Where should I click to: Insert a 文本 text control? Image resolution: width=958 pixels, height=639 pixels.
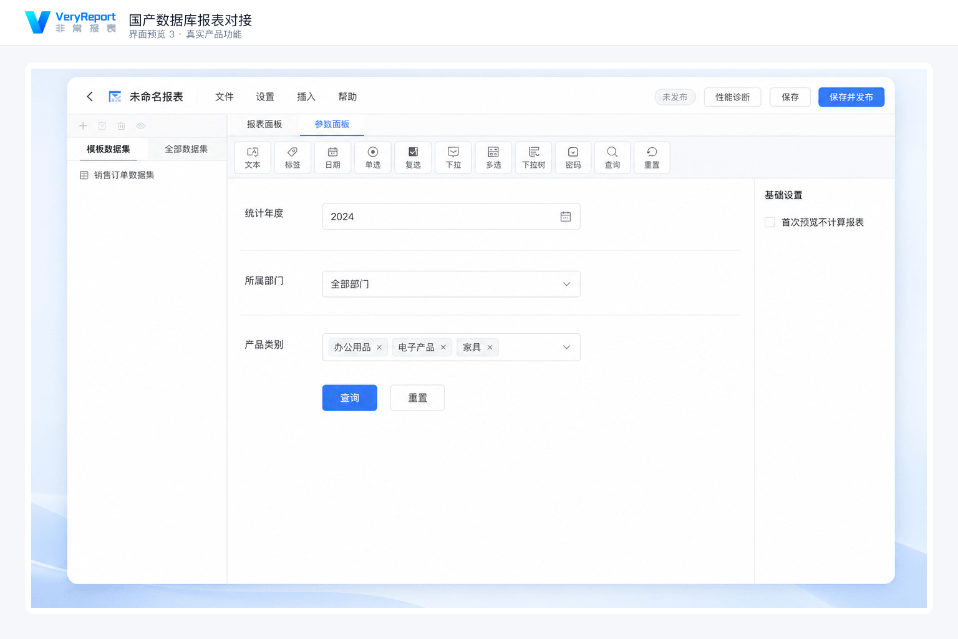[x=253, y=157]
